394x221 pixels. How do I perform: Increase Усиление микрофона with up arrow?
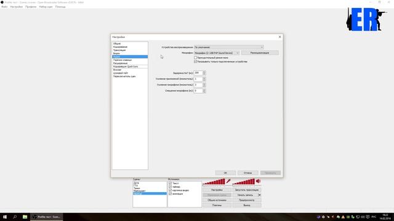coord(204,84)
